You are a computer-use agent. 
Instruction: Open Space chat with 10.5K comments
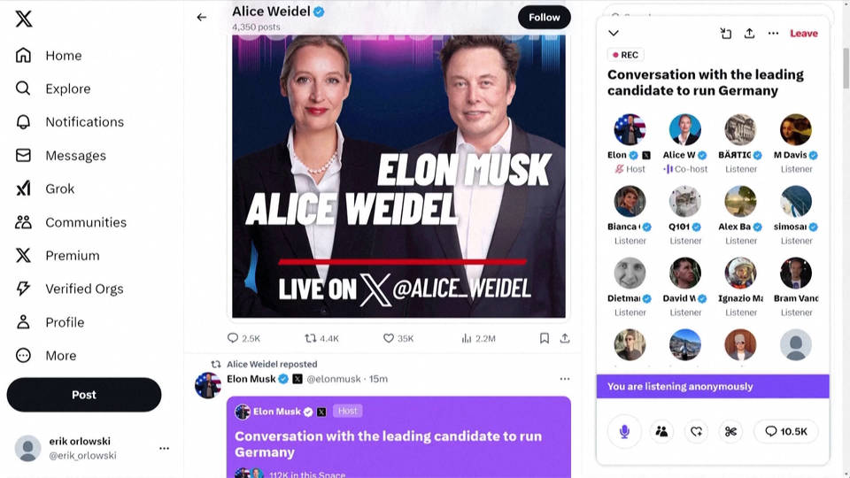[x=785, y=431]
